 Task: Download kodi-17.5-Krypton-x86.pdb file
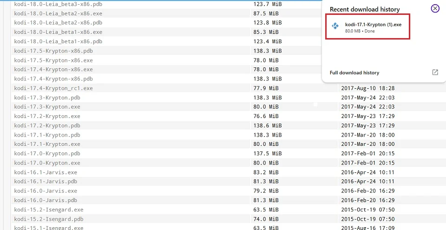tap(53, 51)
